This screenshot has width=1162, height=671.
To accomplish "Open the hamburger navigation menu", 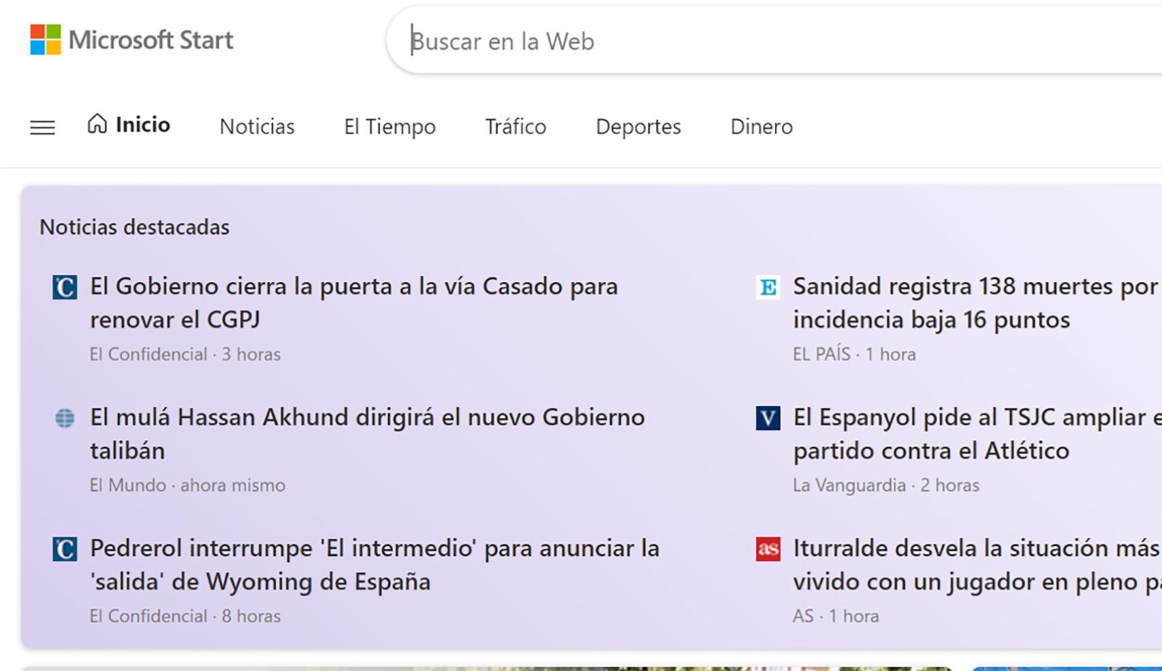I will click(x=42, y=127).
